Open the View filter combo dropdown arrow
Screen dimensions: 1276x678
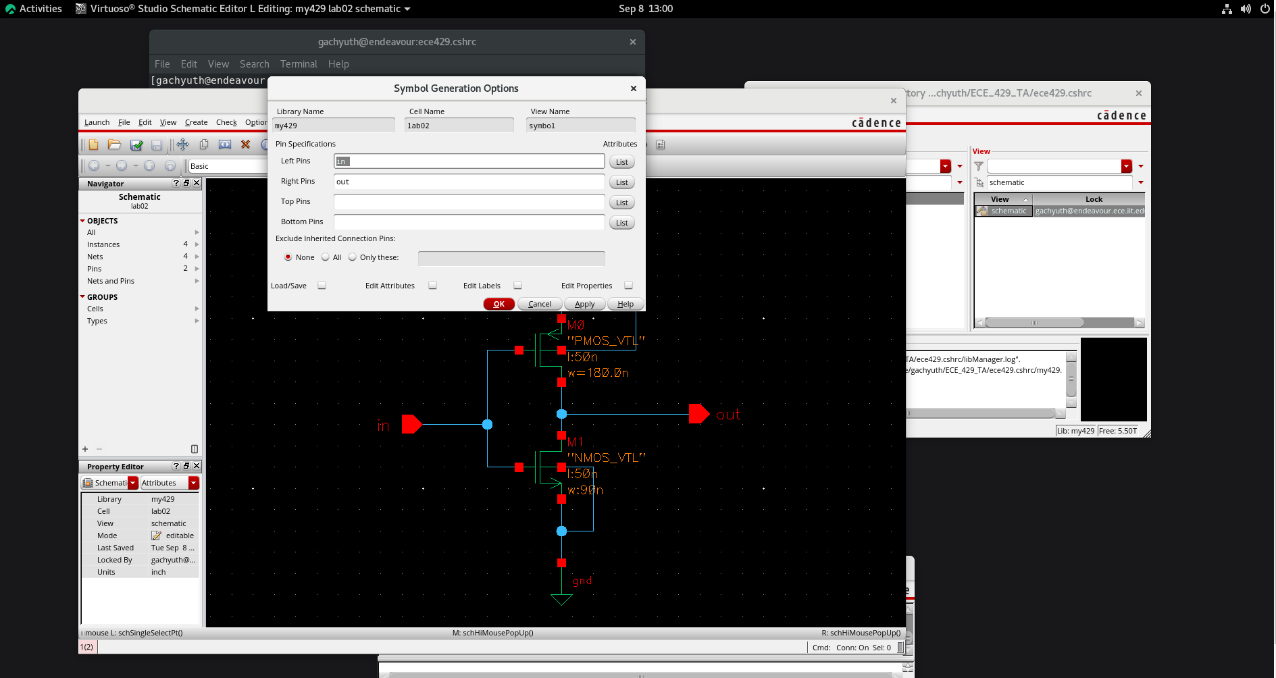(x=1126, y=166)
